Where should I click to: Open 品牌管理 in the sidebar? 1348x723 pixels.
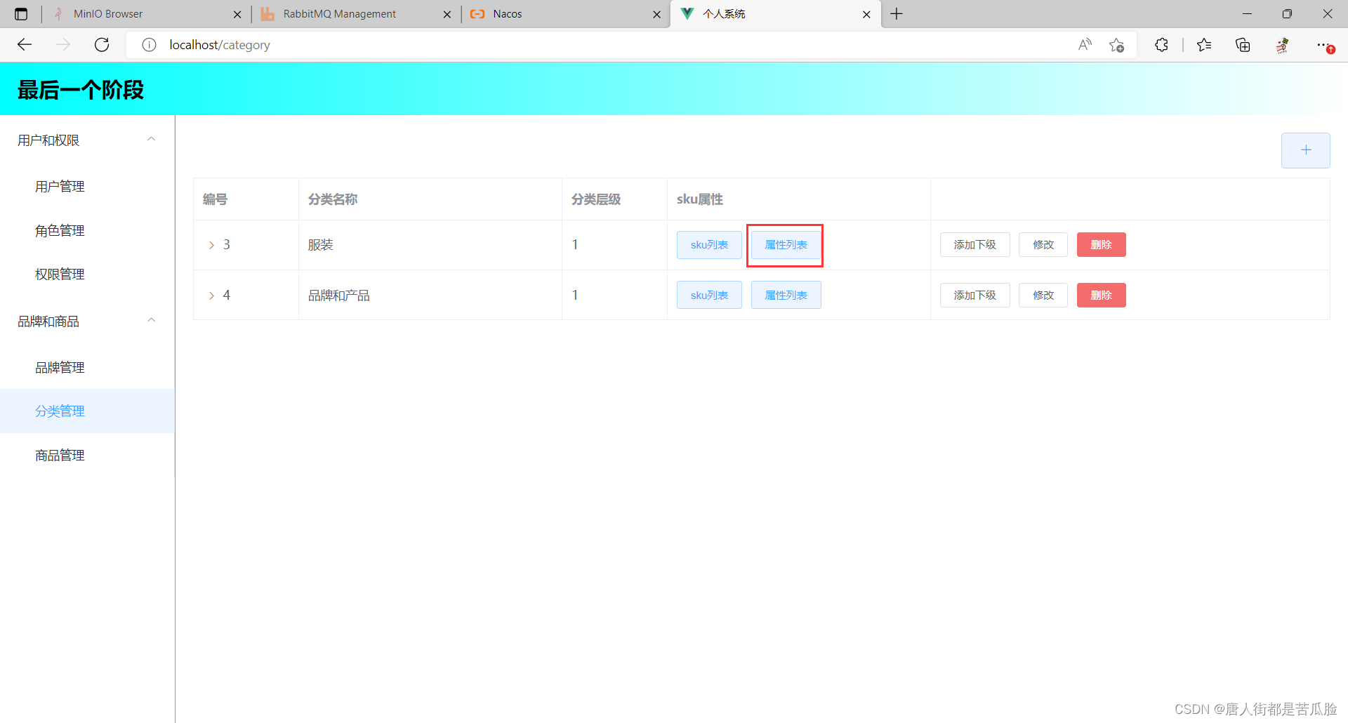click(x=87, y=368)
